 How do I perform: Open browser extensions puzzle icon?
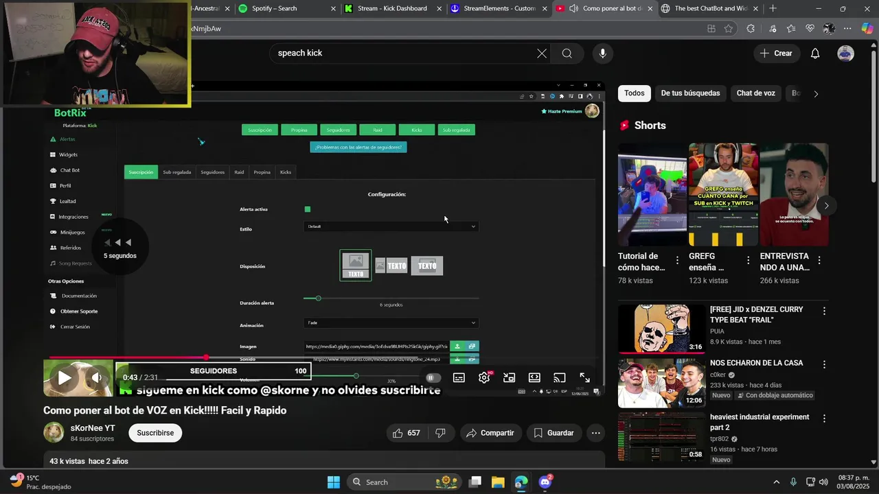click(x=751, y=29)
